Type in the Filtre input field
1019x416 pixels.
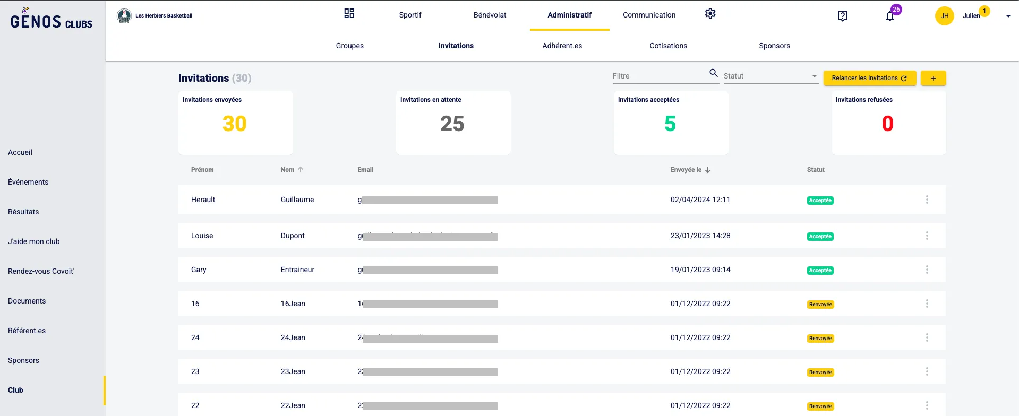(658, 76)
